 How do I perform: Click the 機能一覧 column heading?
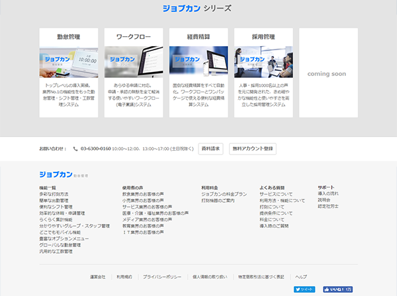point(48,188)
